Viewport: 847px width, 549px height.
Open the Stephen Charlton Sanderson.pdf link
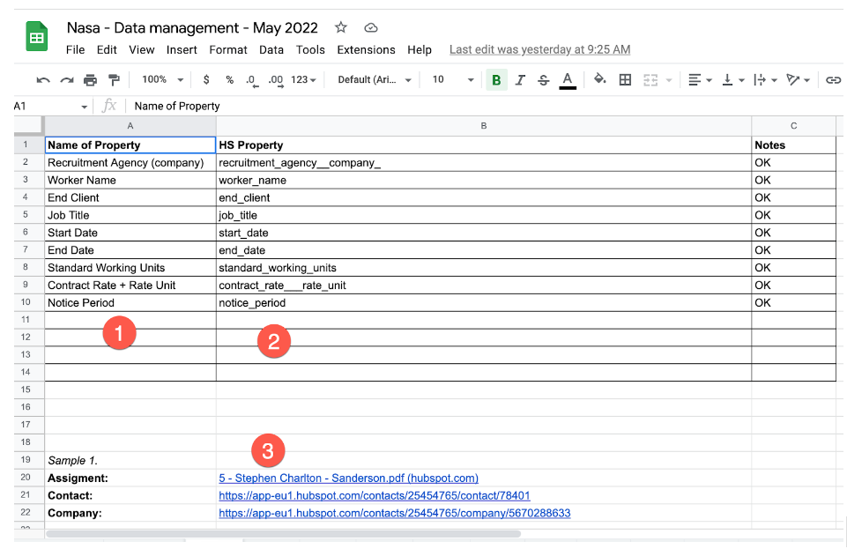coord(348,479)
